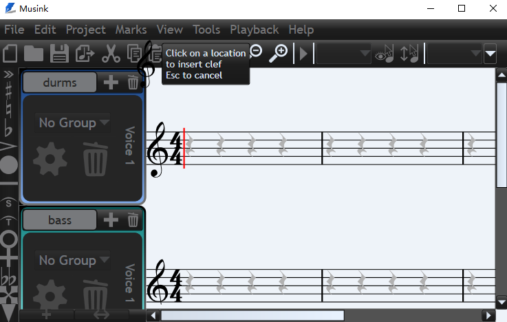Click the zoom in magnifier icon
This screenshot has height=322, width=507.
point(278,53)
